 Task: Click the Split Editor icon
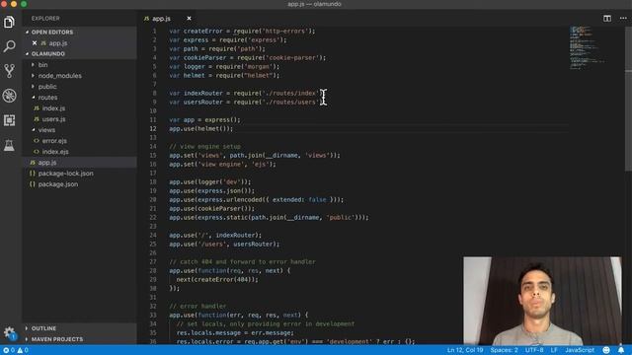pos(607,19)
